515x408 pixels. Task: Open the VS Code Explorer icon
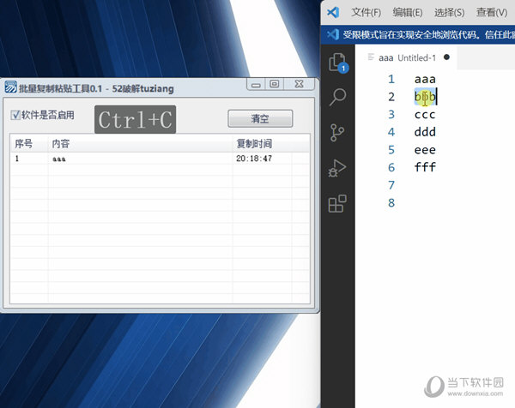(337, 63)
